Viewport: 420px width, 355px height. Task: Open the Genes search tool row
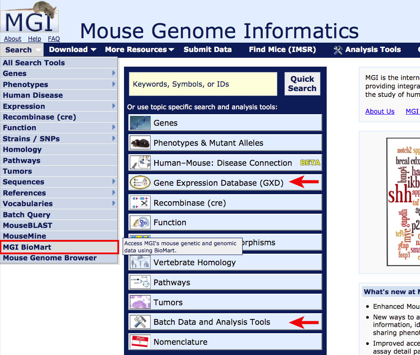tap(225, 123)
